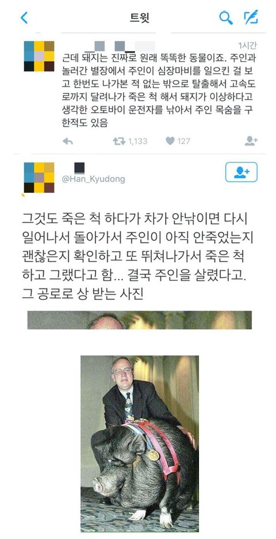276x539 pixels.
Task: Open the @Han_Kyudong profile avatar
Action: coord(39,177)
